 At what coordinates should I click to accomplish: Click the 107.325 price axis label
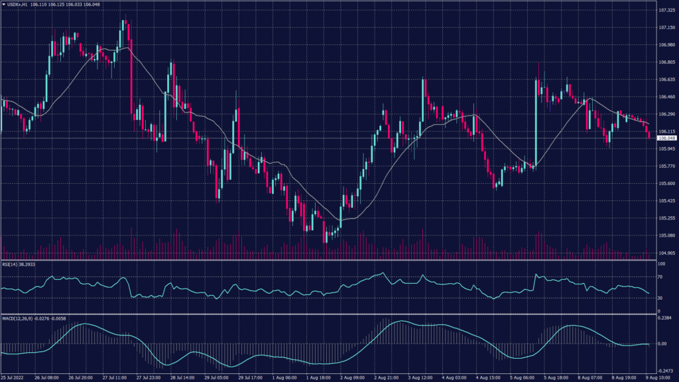[x=666, y=11]
